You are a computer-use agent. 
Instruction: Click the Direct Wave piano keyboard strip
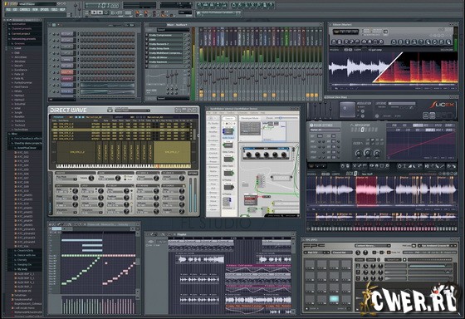[x=124, y=166]
